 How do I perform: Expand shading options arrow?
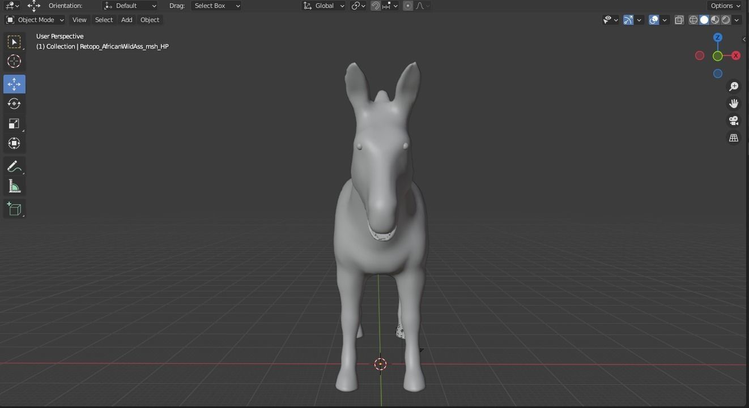[x=737, y=20]
